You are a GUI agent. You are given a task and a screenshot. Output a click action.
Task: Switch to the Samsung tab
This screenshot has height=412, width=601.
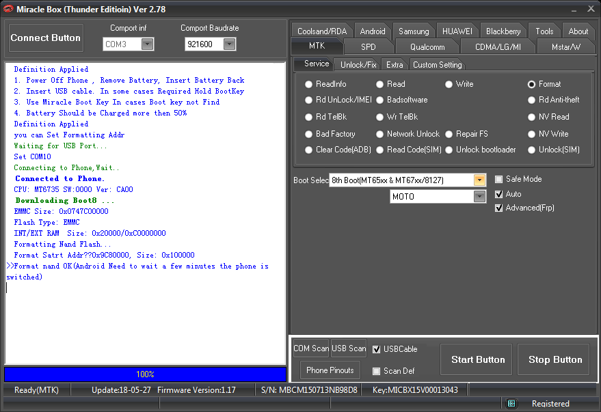pyautogui.click(x=414, y=31)
